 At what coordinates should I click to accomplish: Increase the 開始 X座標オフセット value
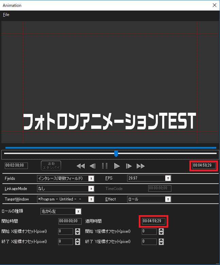pos(78,230)
